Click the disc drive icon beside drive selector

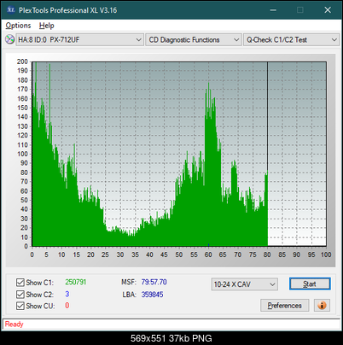(x=9, y=39)
